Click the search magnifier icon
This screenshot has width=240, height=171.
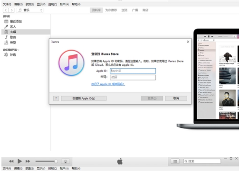186,162
